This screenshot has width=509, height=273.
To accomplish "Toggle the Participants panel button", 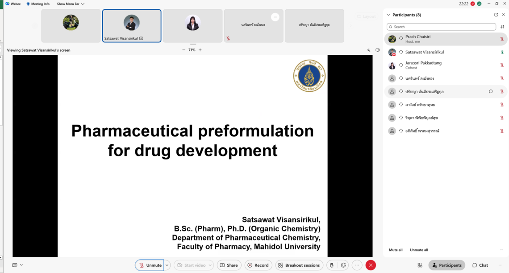I will click(446, 265).
